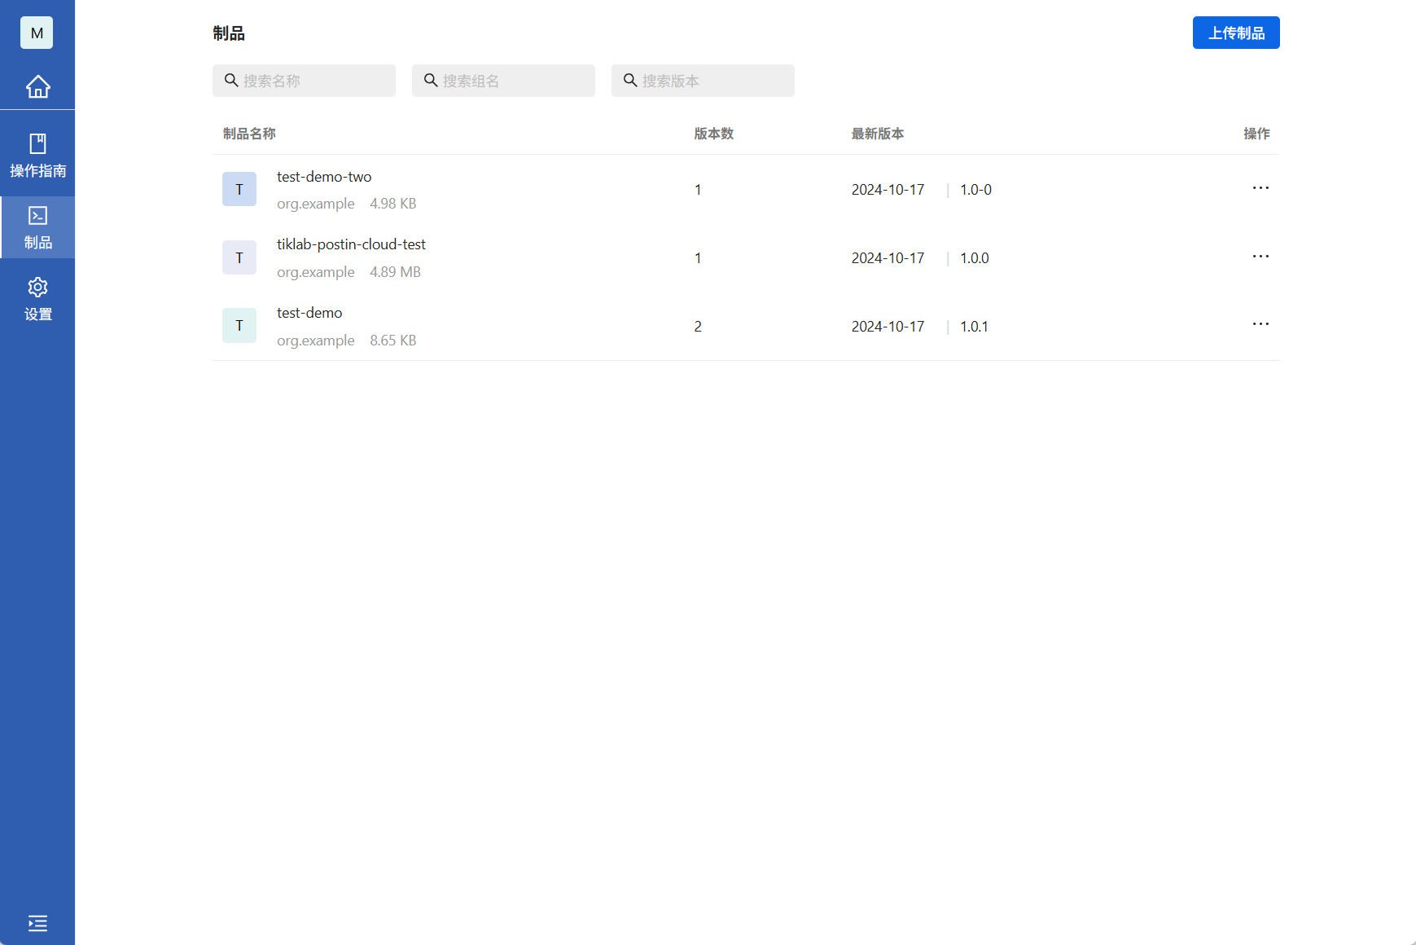This screenshot has width=1416, height=945.
Task: Select 制品 in the sidebar
Action: (37, 227)
